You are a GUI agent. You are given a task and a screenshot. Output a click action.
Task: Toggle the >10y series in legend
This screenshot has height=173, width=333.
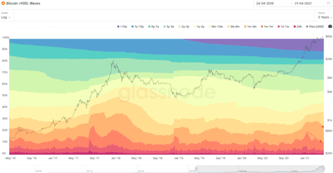coord(122,27)
